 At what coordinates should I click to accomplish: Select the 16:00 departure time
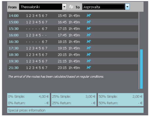point(14,35)
